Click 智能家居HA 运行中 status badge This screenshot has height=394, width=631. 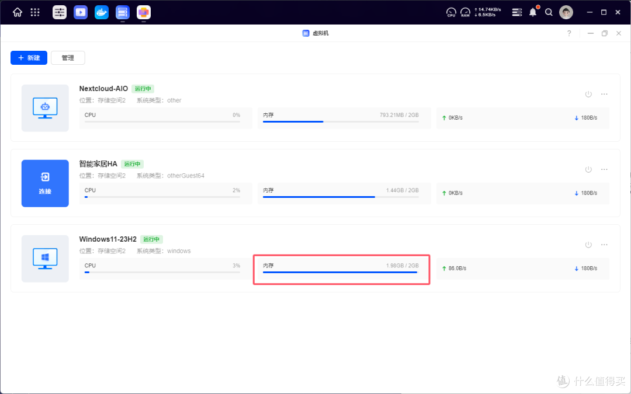click(x=133, y=164)
